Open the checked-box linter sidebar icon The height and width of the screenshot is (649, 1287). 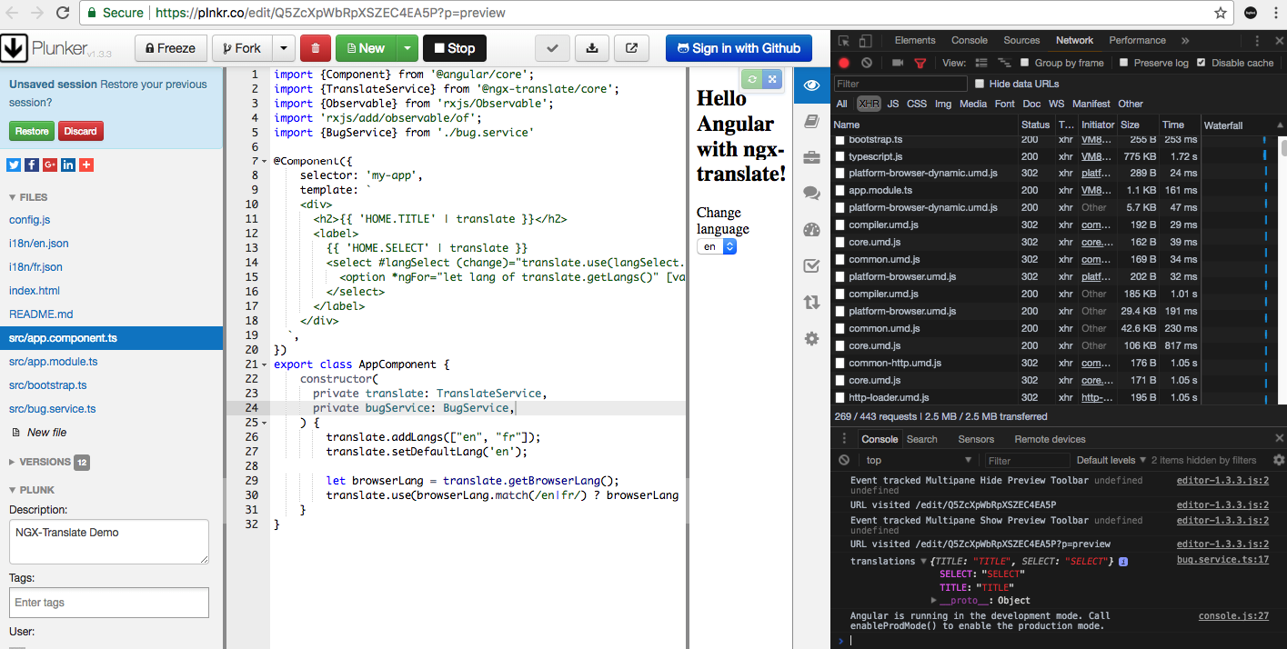point(811,266)
